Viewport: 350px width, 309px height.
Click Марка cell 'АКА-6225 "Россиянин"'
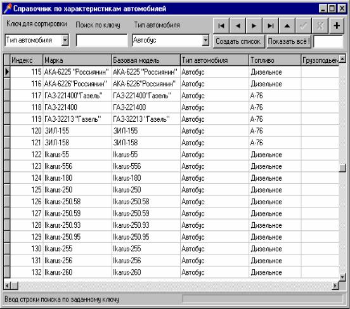tap(77, 72)
